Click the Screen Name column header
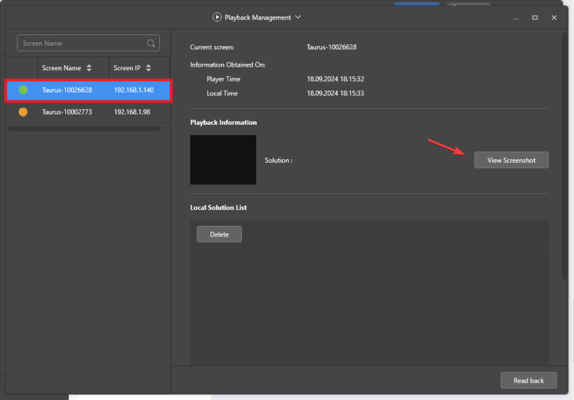The width and height of the screenshot is (574, 400). 61,68
